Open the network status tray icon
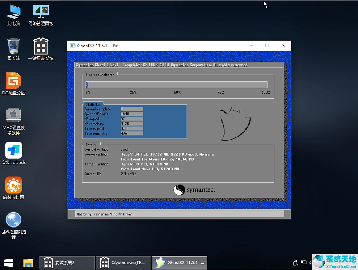This screenshot has height=270, width=358. (303, 263)
